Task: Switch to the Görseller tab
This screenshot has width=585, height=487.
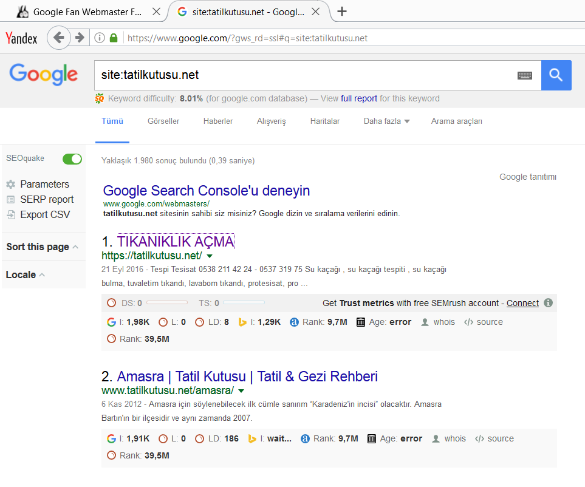Action: click(x=163, y=121)
